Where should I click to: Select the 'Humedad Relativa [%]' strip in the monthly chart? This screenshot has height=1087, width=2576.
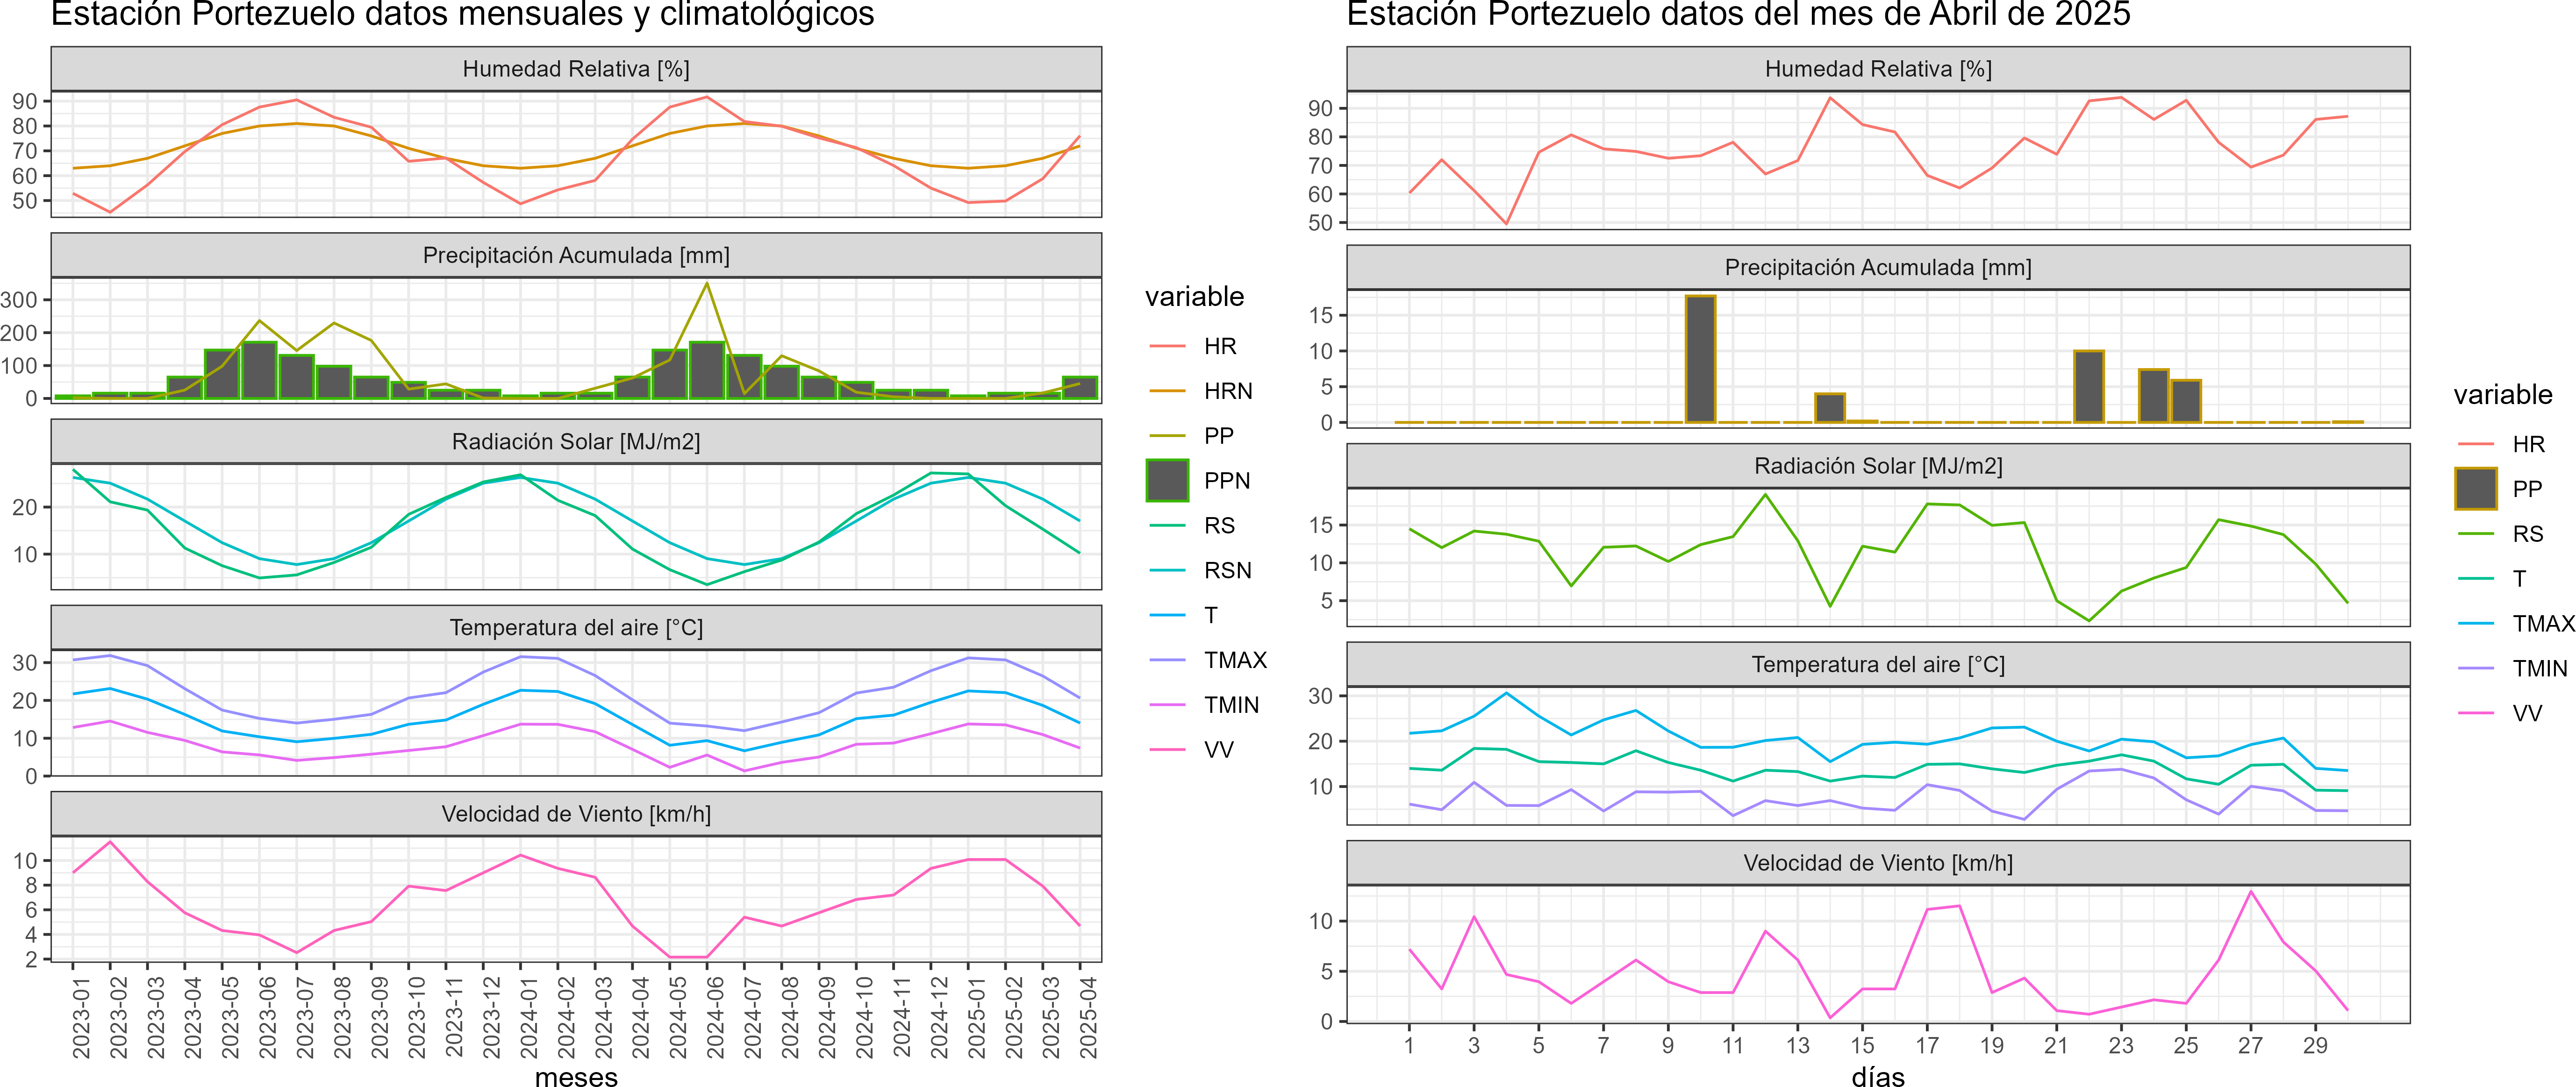point(576,69)
